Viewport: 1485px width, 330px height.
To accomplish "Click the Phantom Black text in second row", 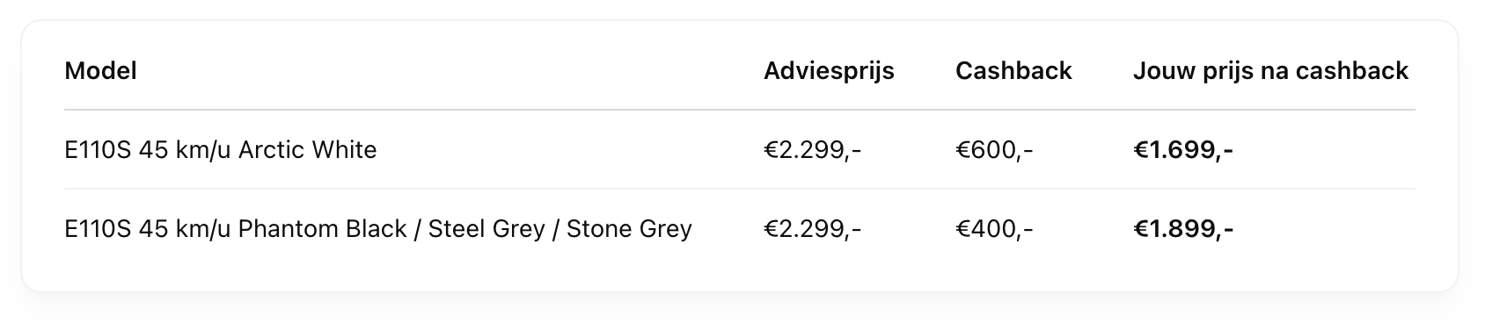I will point(322,229).
